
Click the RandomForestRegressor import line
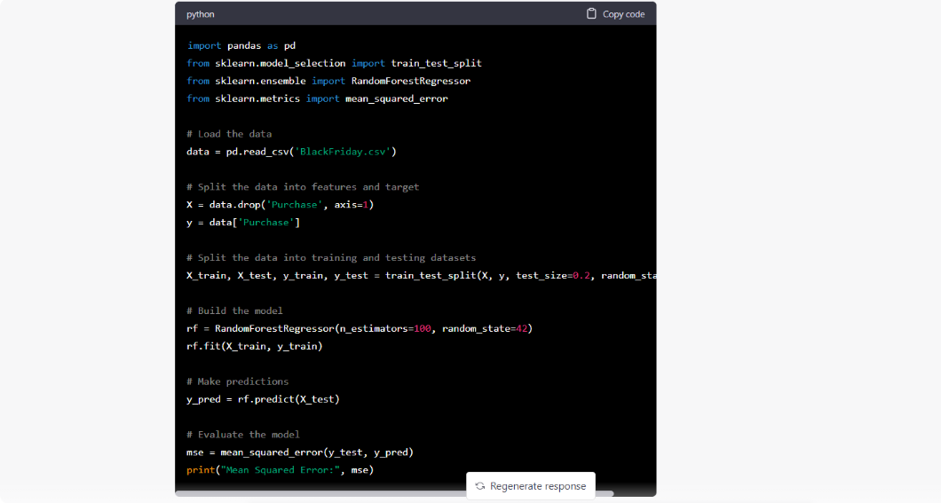[328, 81]
